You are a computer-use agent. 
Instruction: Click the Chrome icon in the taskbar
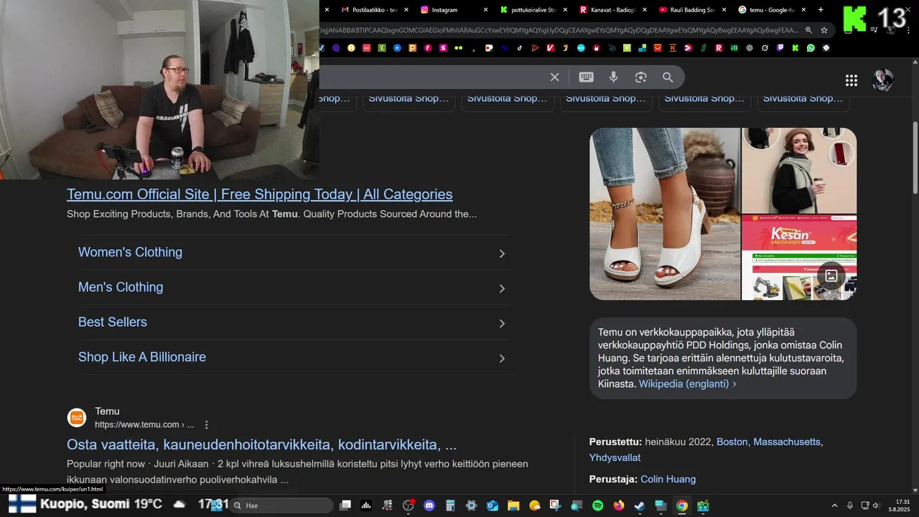coord(681,506)
